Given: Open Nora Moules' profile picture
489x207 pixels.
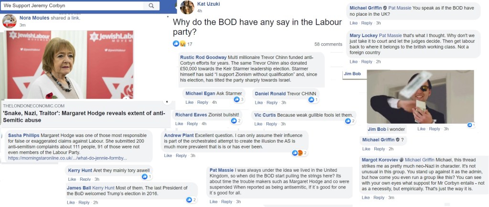Looking at the screenshot, I should pos(10,21).
